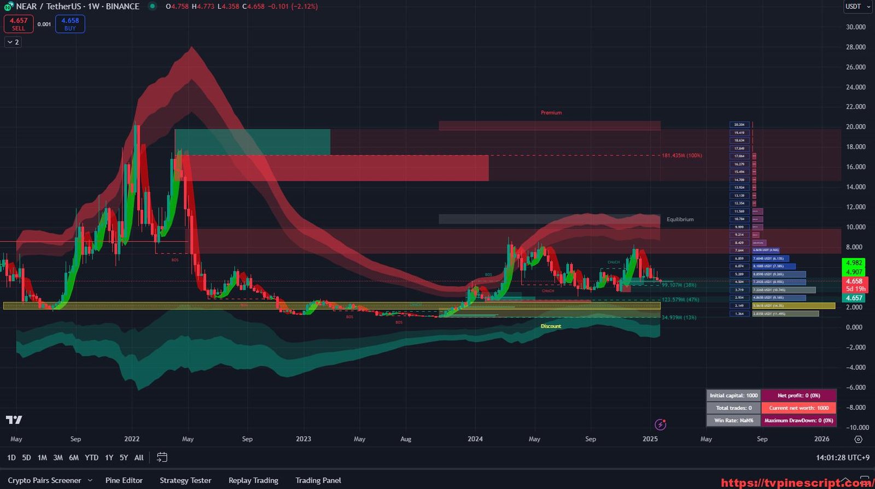Open the USDT currency dropdown
Image resolution: width=875 pixels, height=489 pixels.
857,7
